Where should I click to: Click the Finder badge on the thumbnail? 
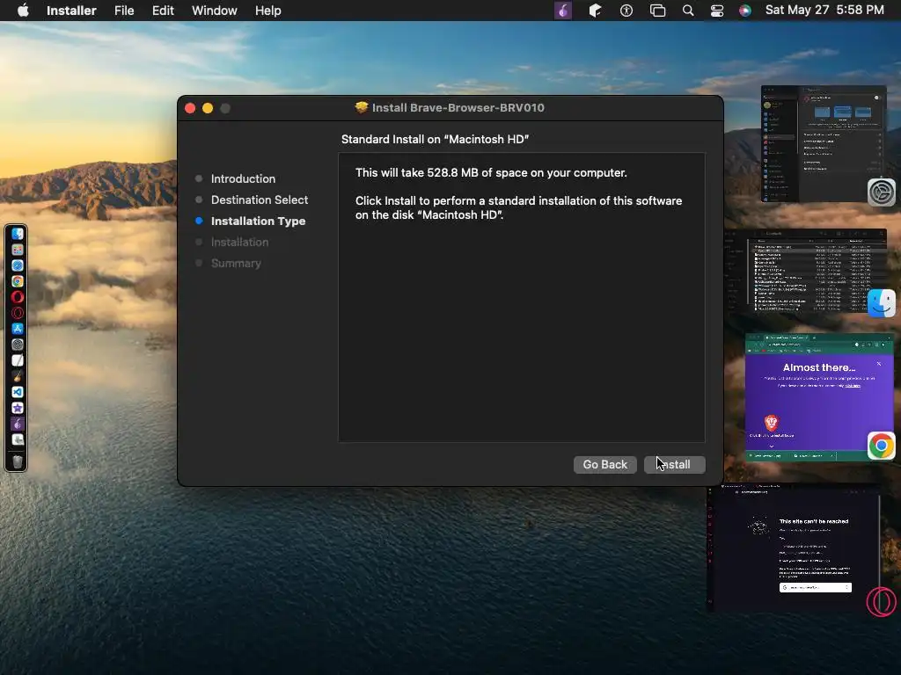pos(882,303)
